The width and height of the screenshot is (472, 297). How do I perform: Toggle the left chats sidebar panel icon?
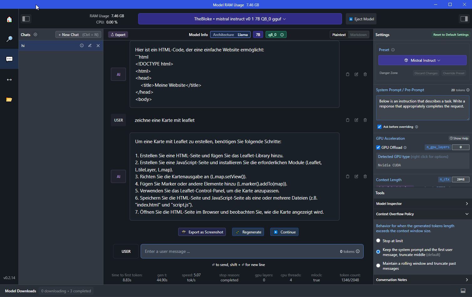pyautogui.click(x=26, y=19)
